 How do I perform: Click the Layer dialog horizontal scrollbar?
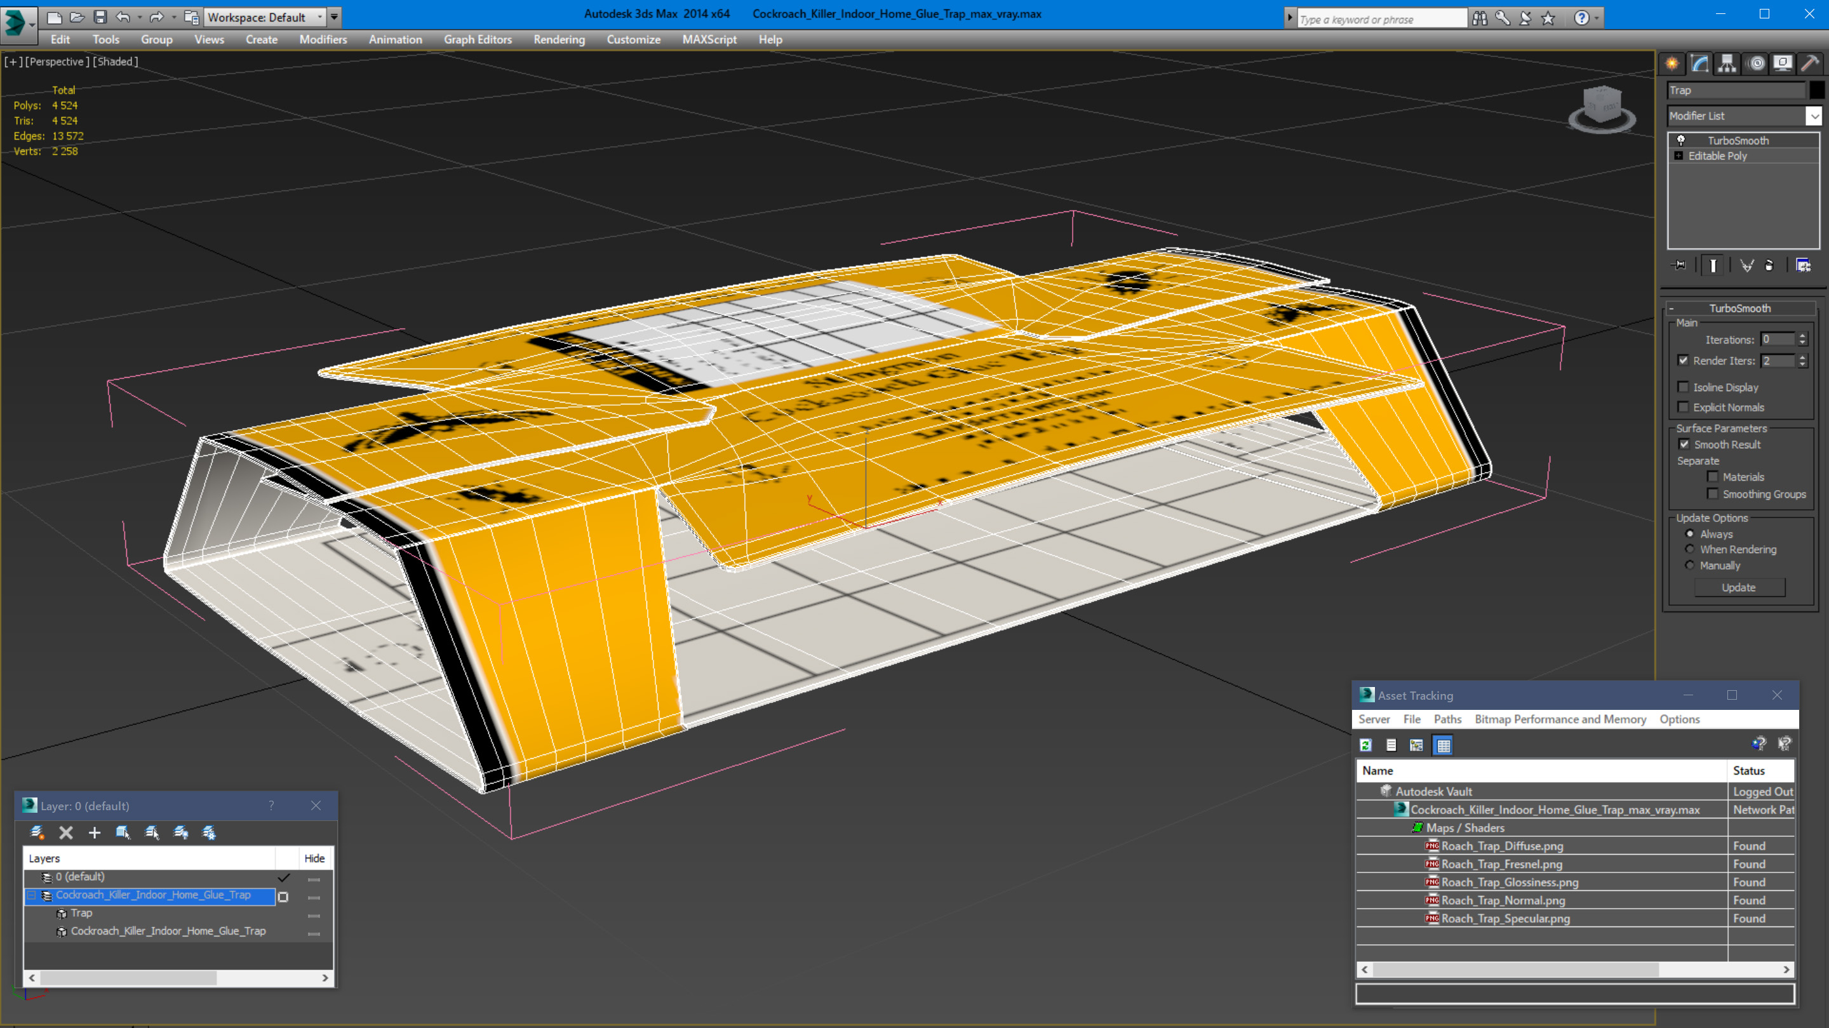point(178,978)
